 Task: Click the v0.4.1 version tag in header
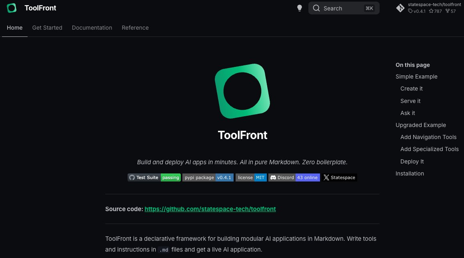coord(417,11)
